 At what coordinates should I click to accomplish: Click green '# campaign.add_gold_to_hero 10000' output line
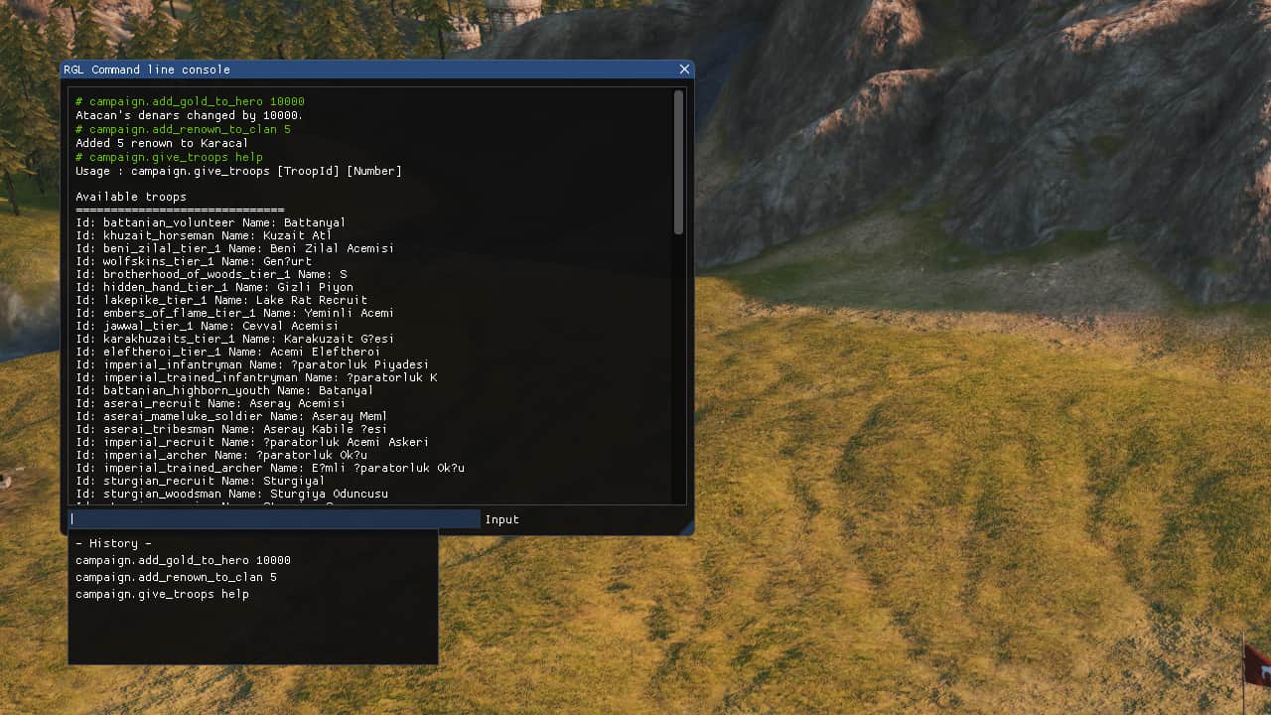click(190, 101)
